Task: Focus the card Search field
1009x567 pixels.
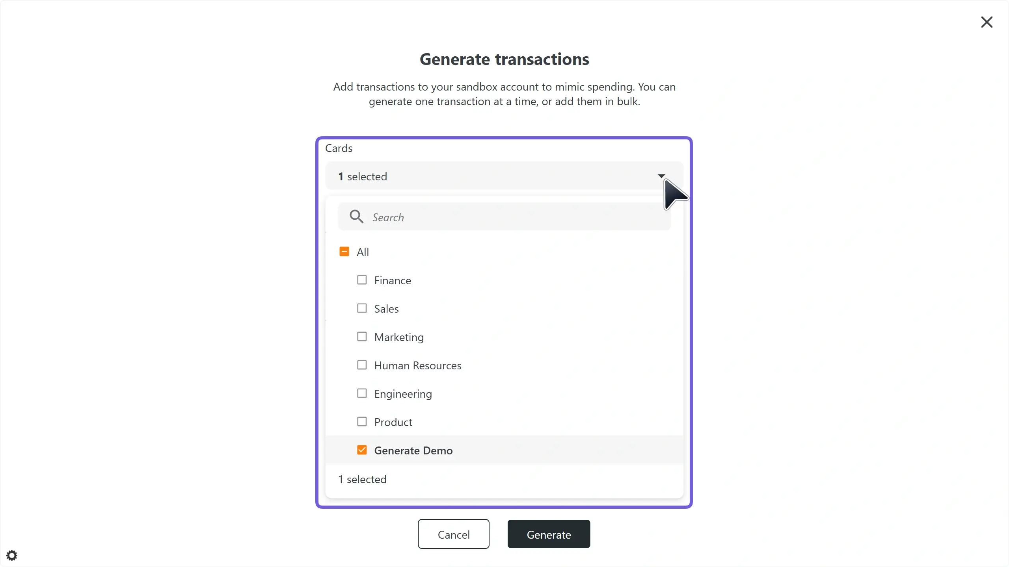Action: click(512, 217)
